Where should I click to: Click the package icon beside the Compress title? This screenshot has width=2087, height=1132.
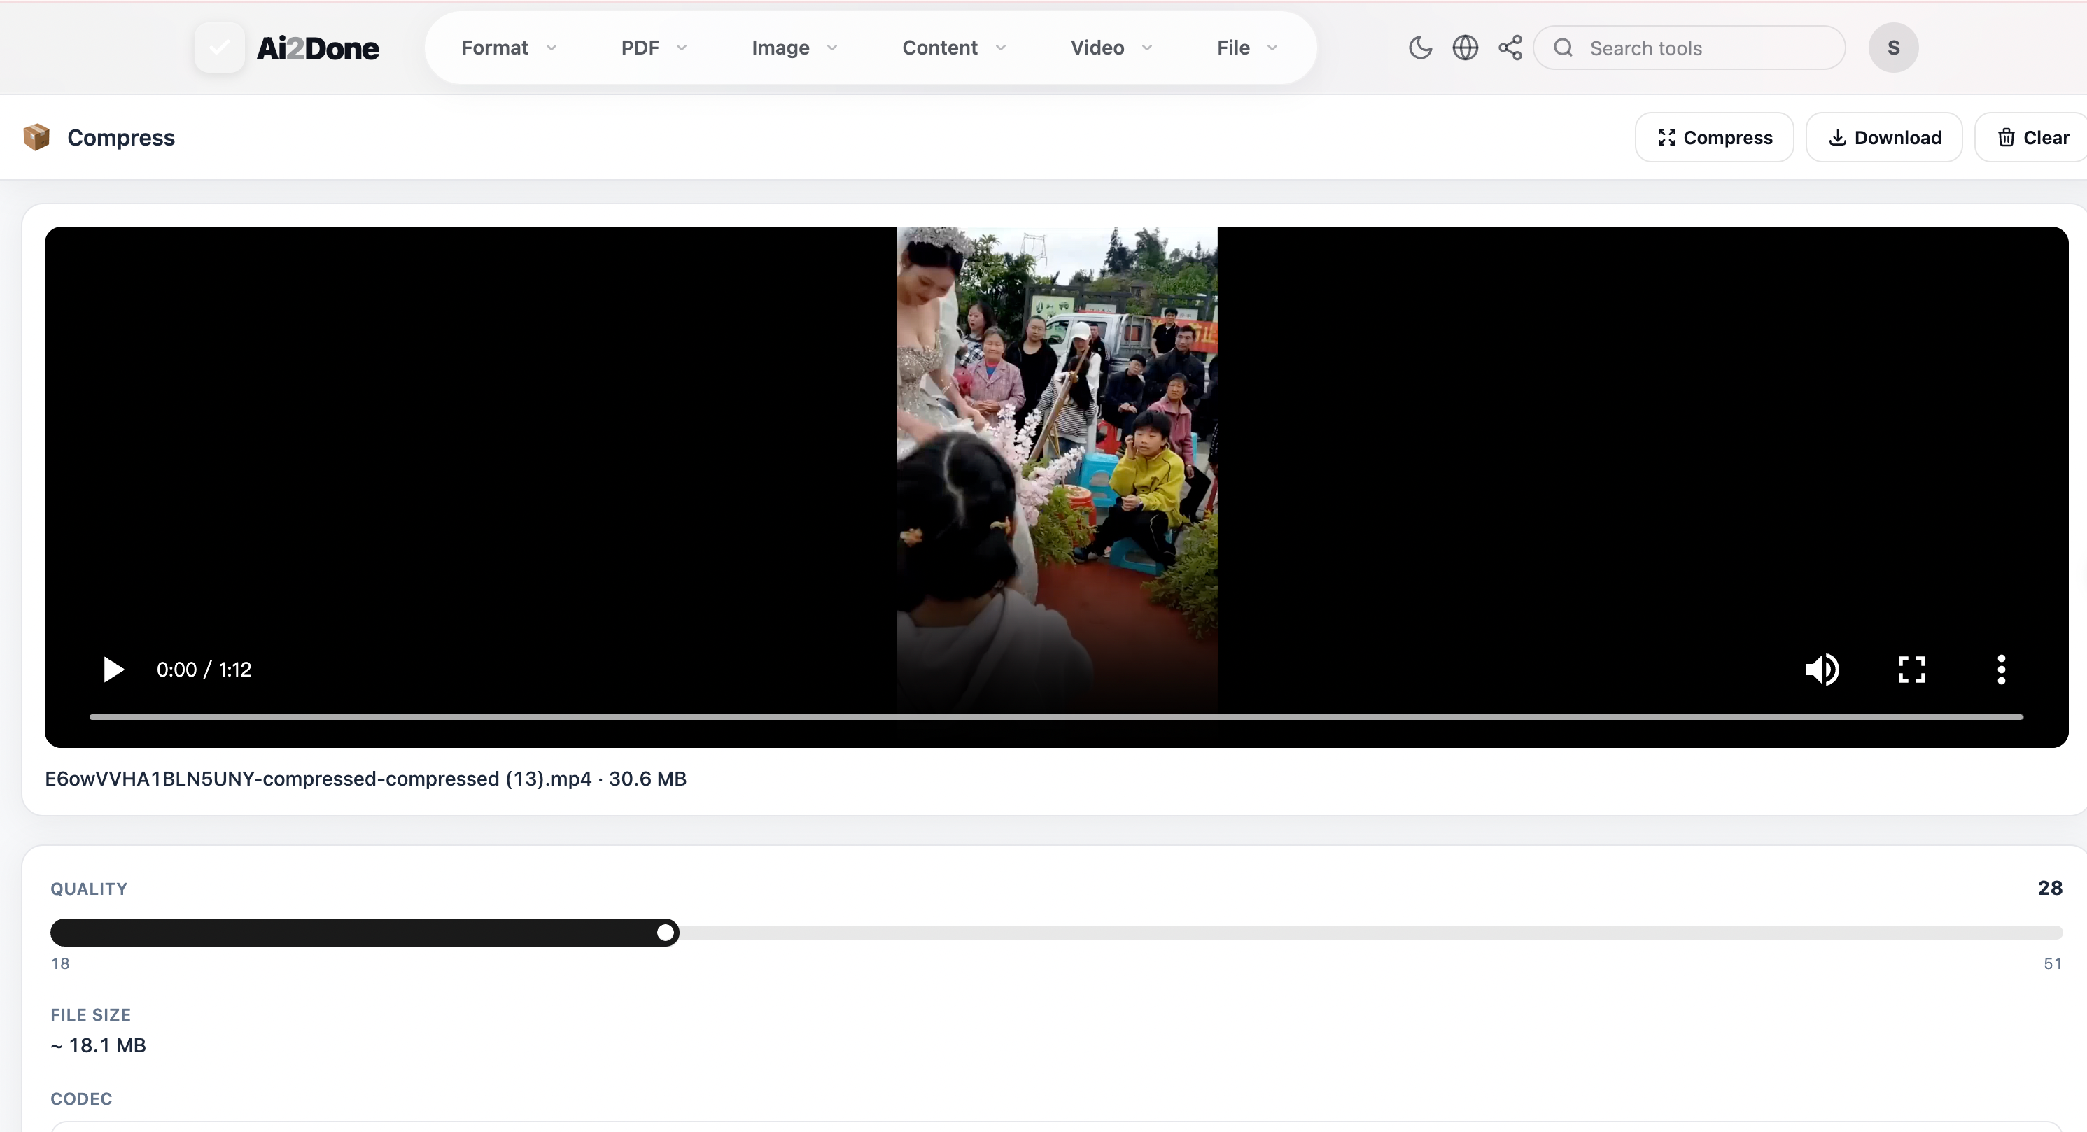coord(36,138)
